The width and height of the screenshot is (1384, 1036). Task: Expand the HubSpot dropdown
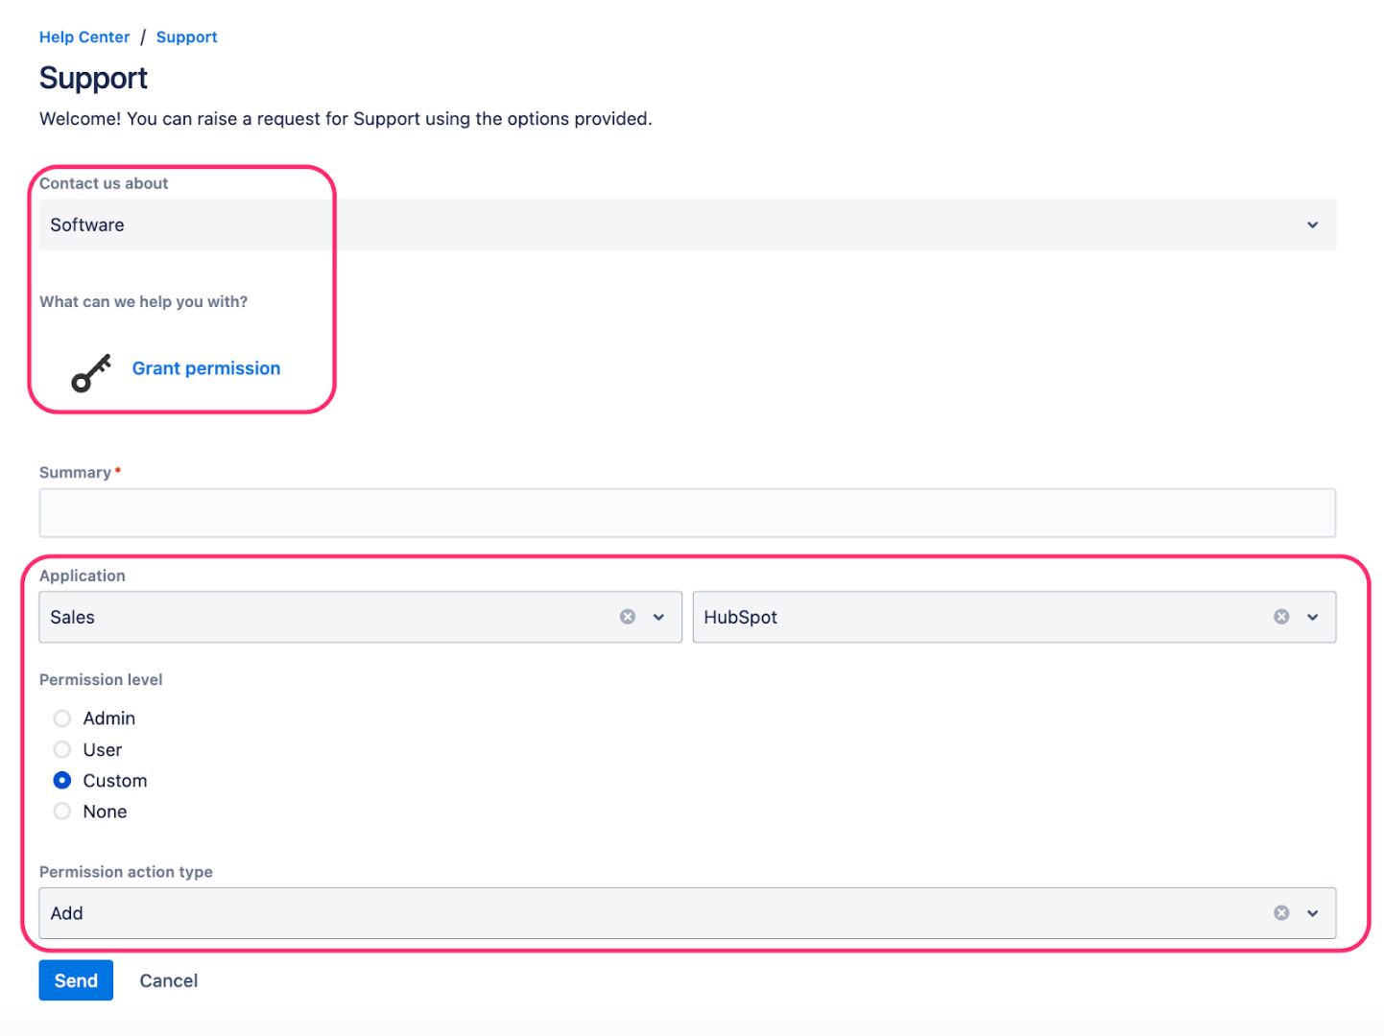1311,617
